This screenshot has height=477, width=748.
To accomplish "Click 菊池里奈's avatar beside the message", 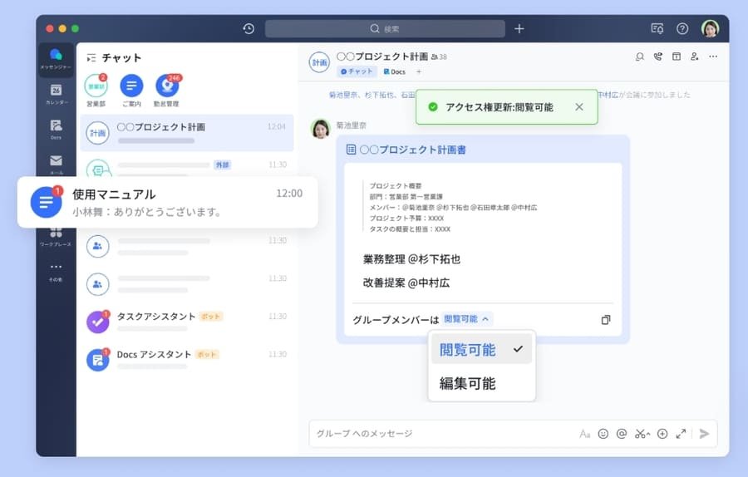I will [321, 129].
